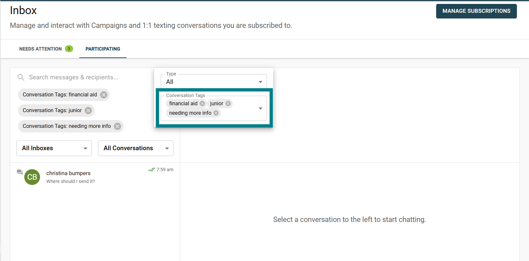Click the double checkmark read-receipt icon
This screenshot has width=529, height=261.
[152, 170]
